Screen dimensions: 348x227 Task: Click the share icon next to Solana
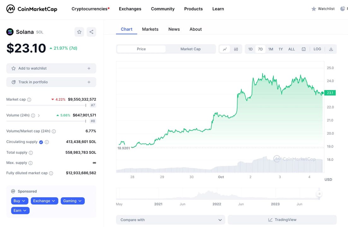click(91, 32)
